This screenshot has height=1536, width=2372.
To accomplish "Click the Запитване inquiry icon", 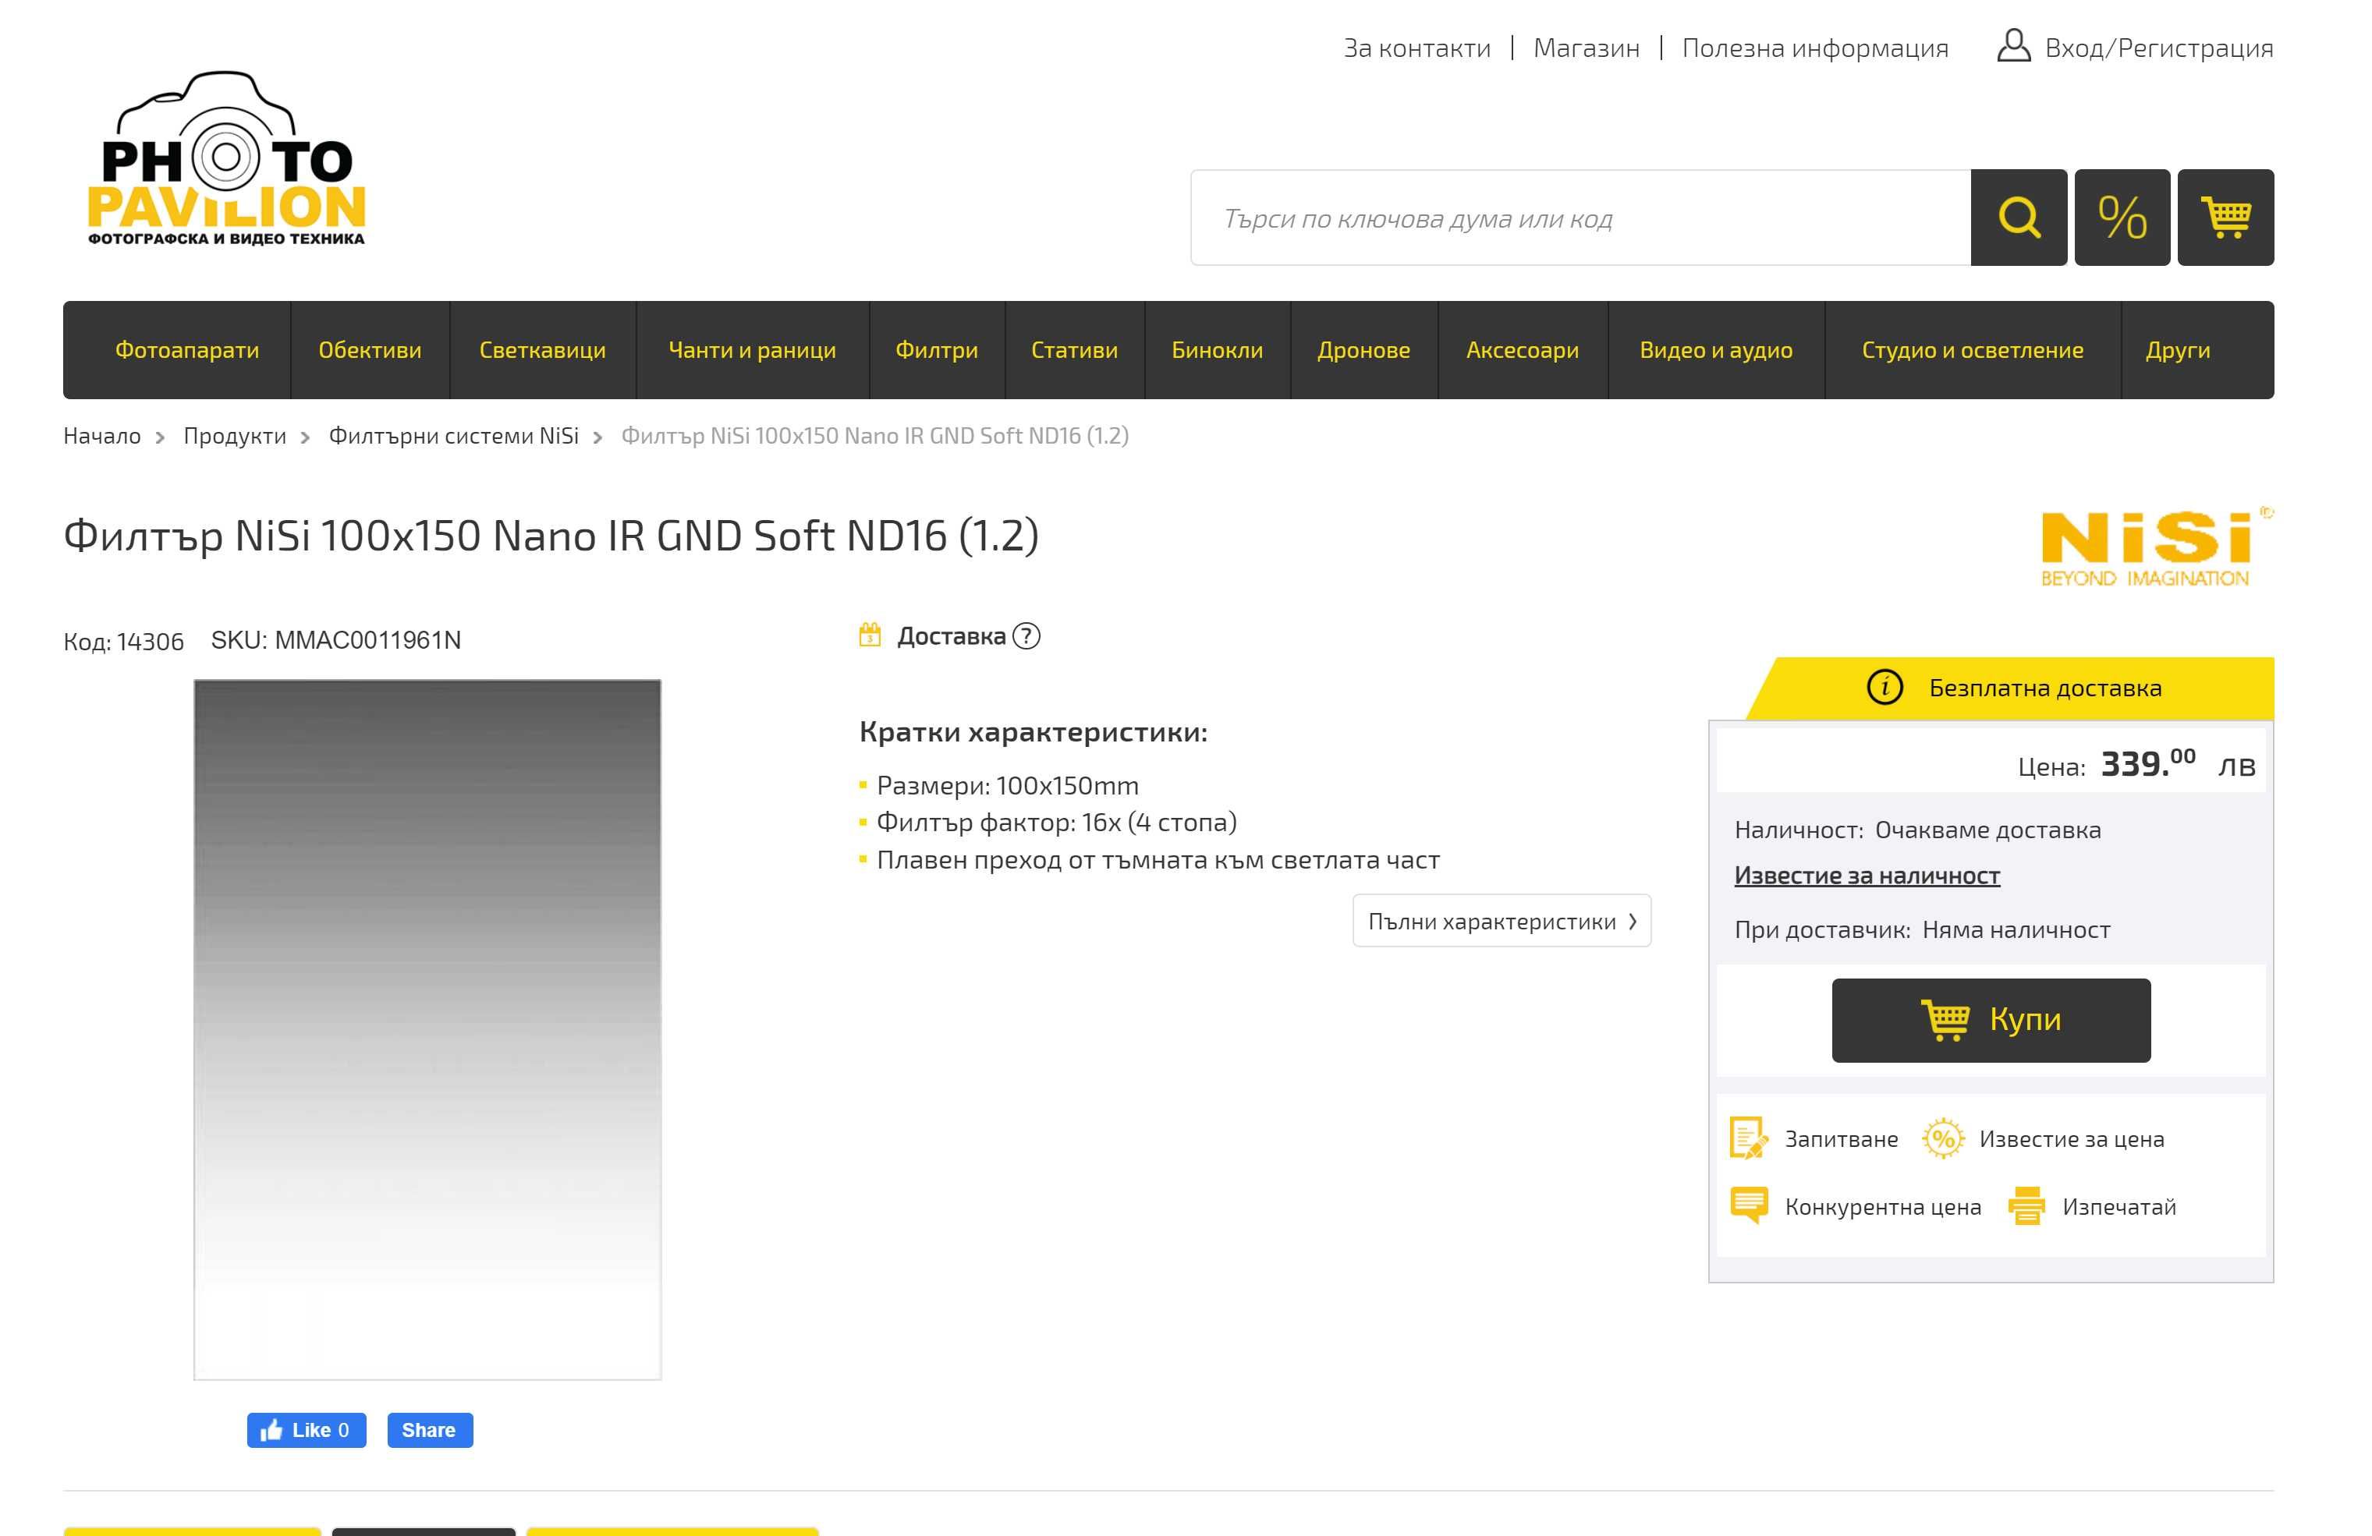I will [1749, 1138].
